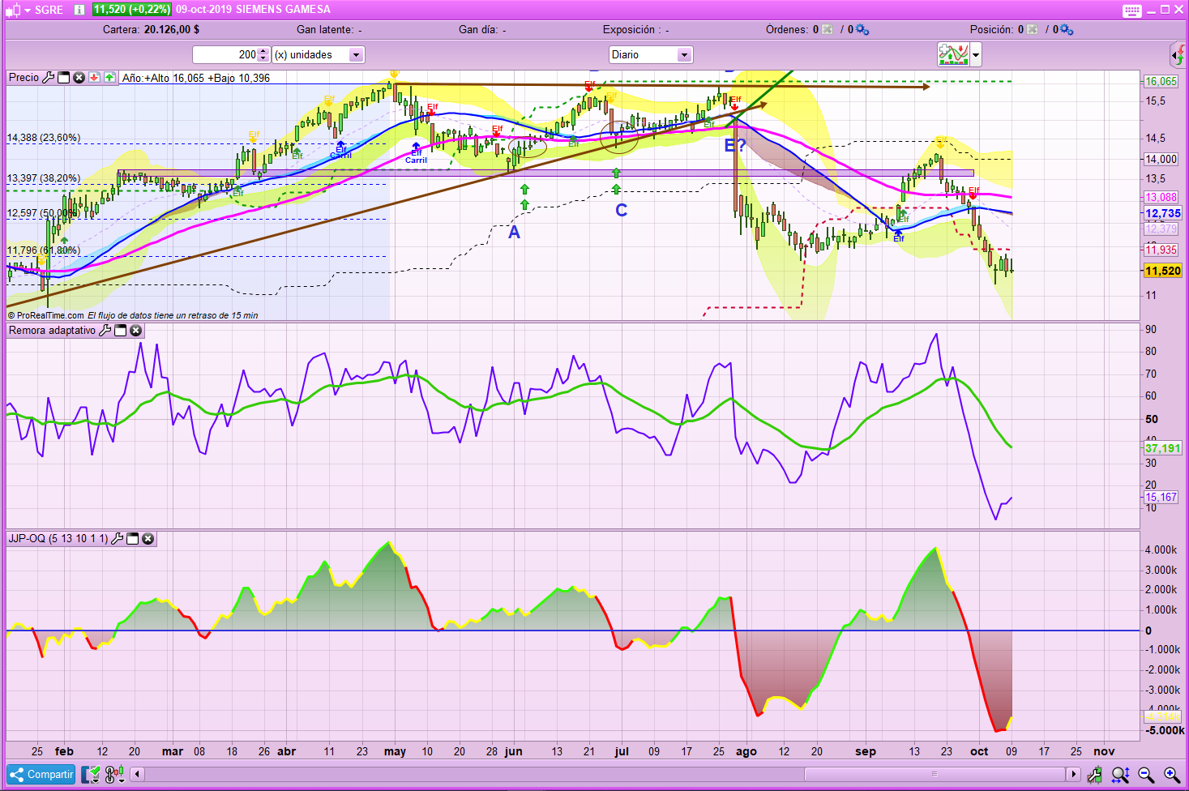
Task: Click the blue wave label A on the chart
Action: (514, 233)
